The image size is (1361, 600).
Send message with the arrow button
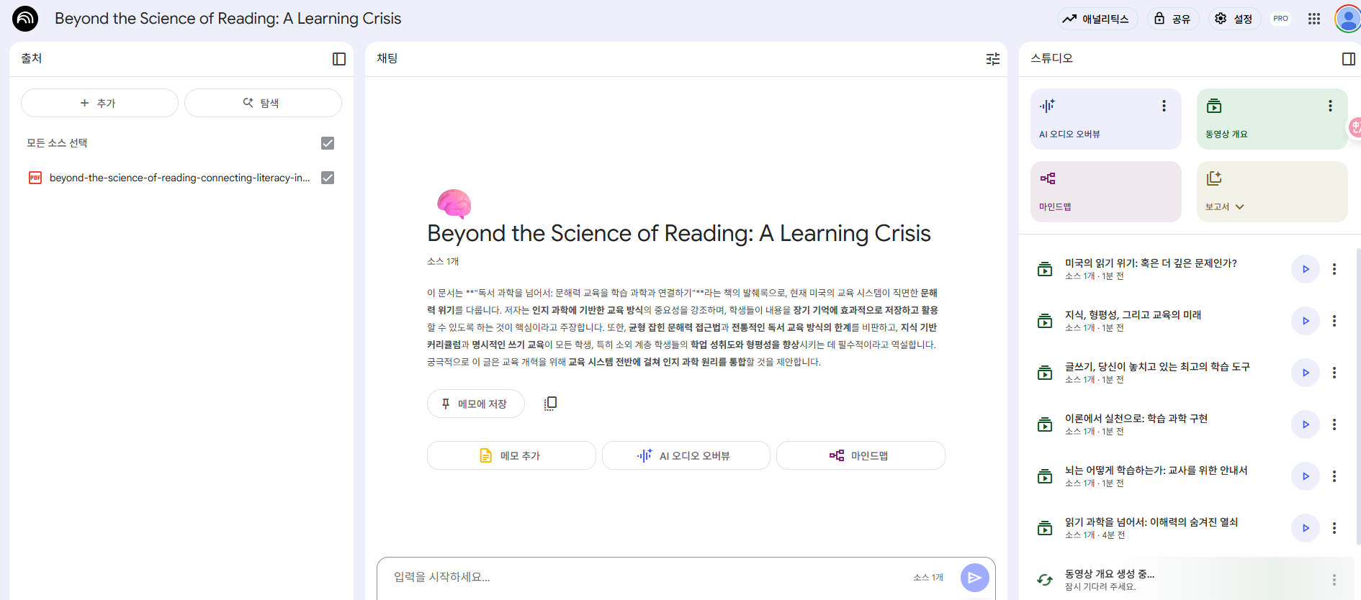click(x=974, y=578)
